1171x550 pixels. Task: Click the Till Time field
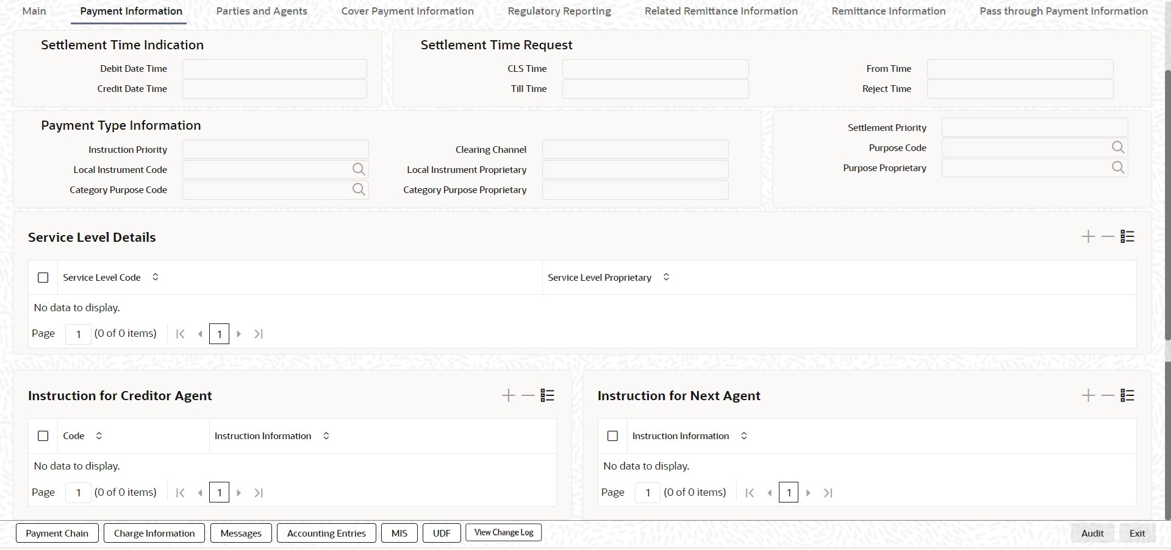click(x=655, y=89)
